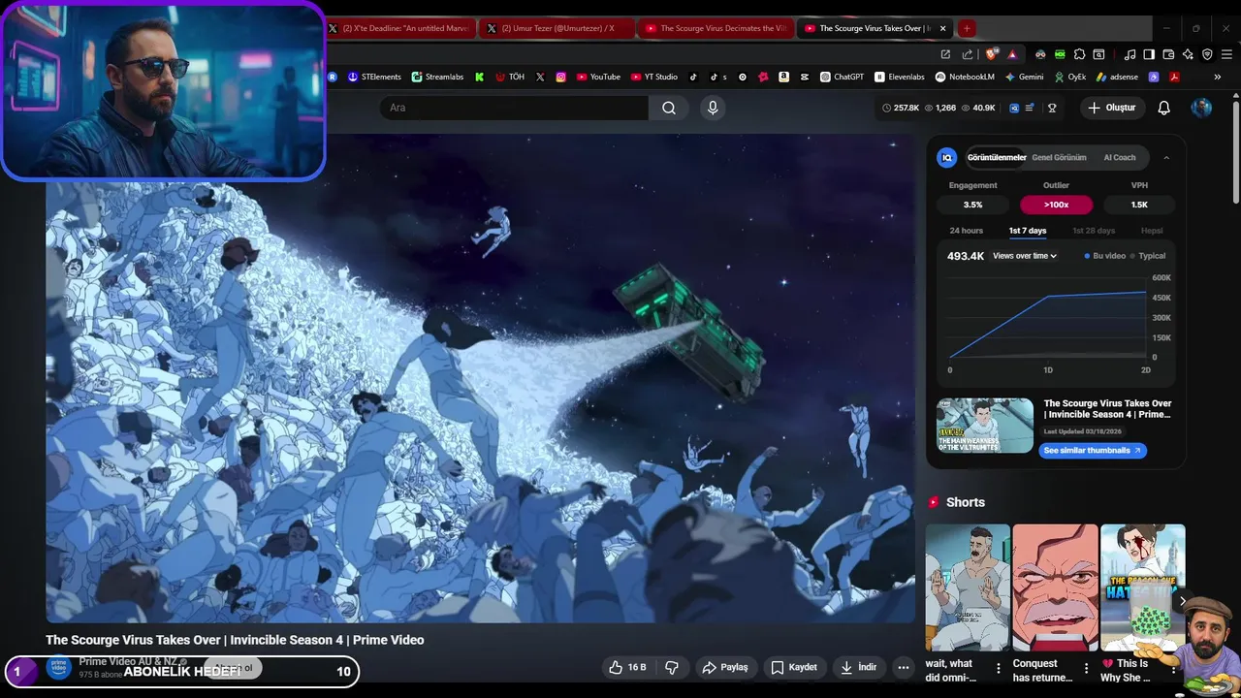
Task: Click See similar thumbnails button
Action: pyautogui.click(x=1093, y=451)
